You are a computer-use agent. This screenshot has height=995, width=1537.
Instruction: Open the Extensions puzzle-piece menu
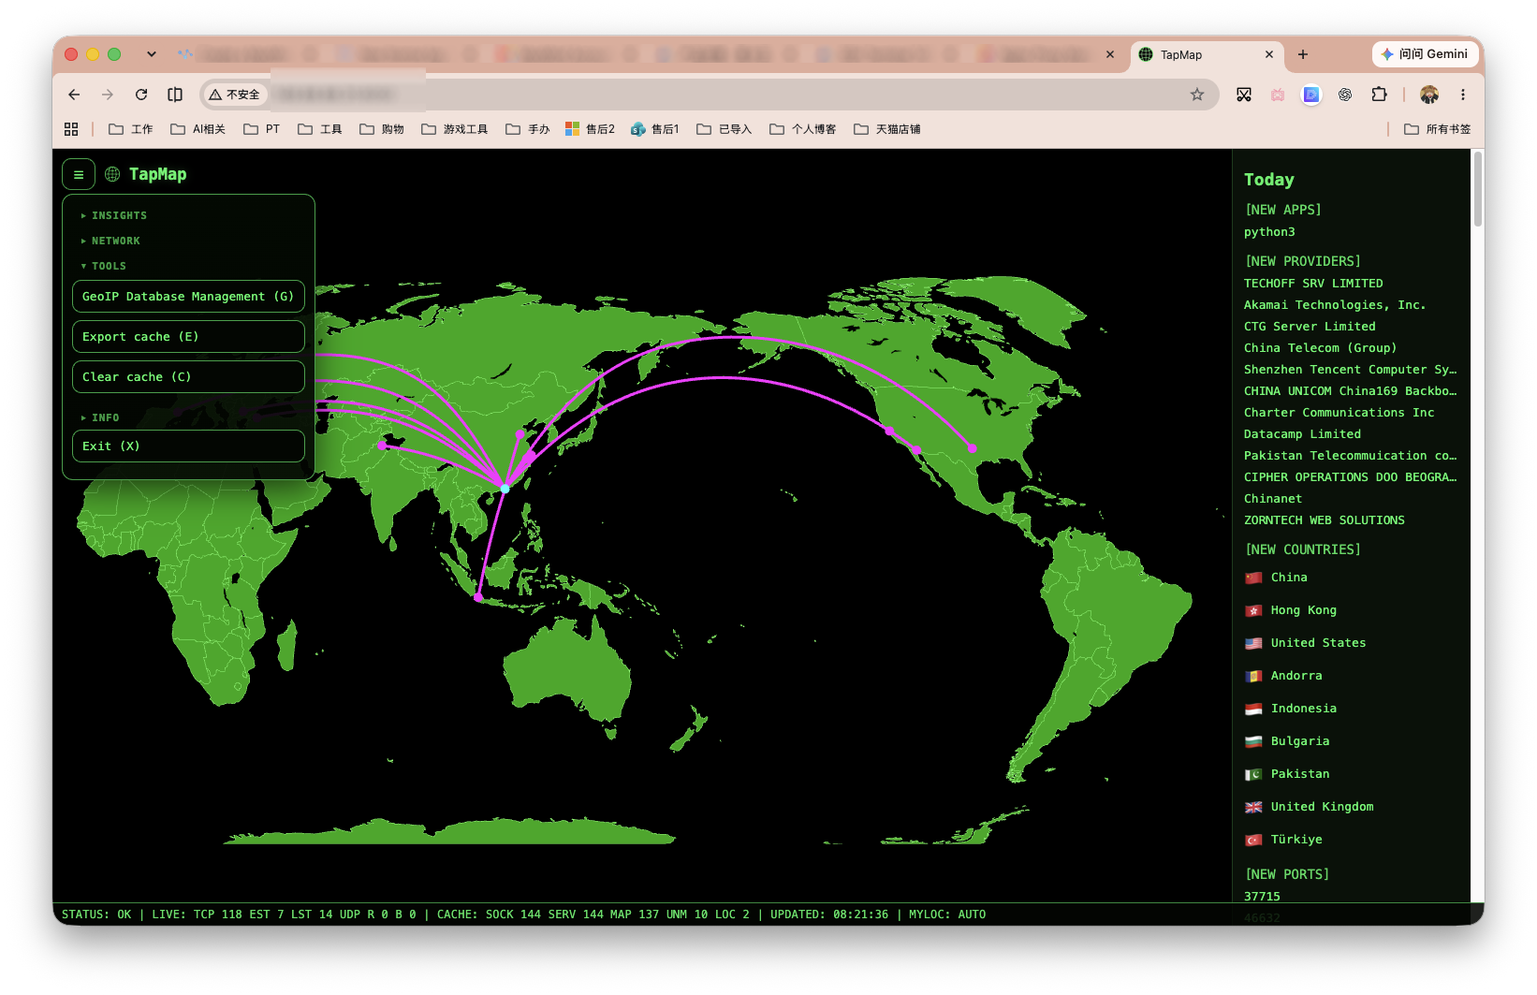coord(1379,95)
